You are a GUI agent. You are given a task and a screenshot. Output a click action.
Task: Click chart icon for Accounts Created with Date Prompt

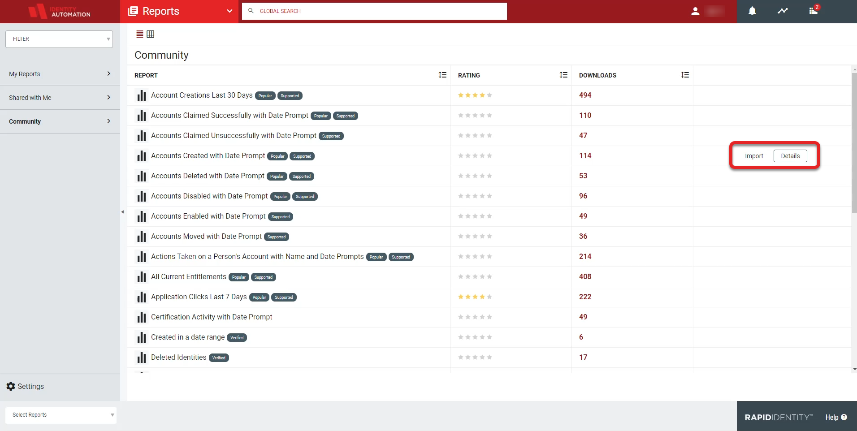(x=142, y=156)
